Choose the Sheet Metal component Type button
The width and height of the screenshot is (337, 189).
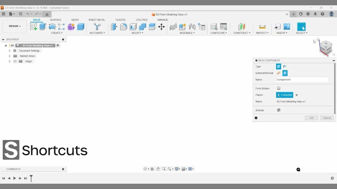[285, 66]
